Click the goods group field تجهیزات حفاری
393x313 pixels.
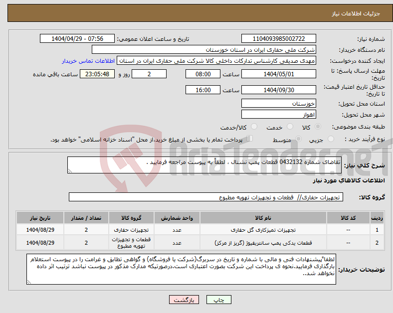point(206,197)
